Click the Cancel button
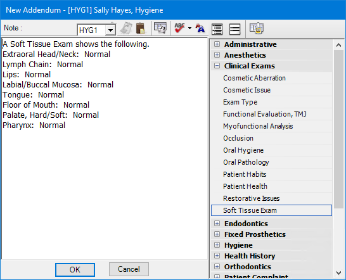 click(129, 269)
